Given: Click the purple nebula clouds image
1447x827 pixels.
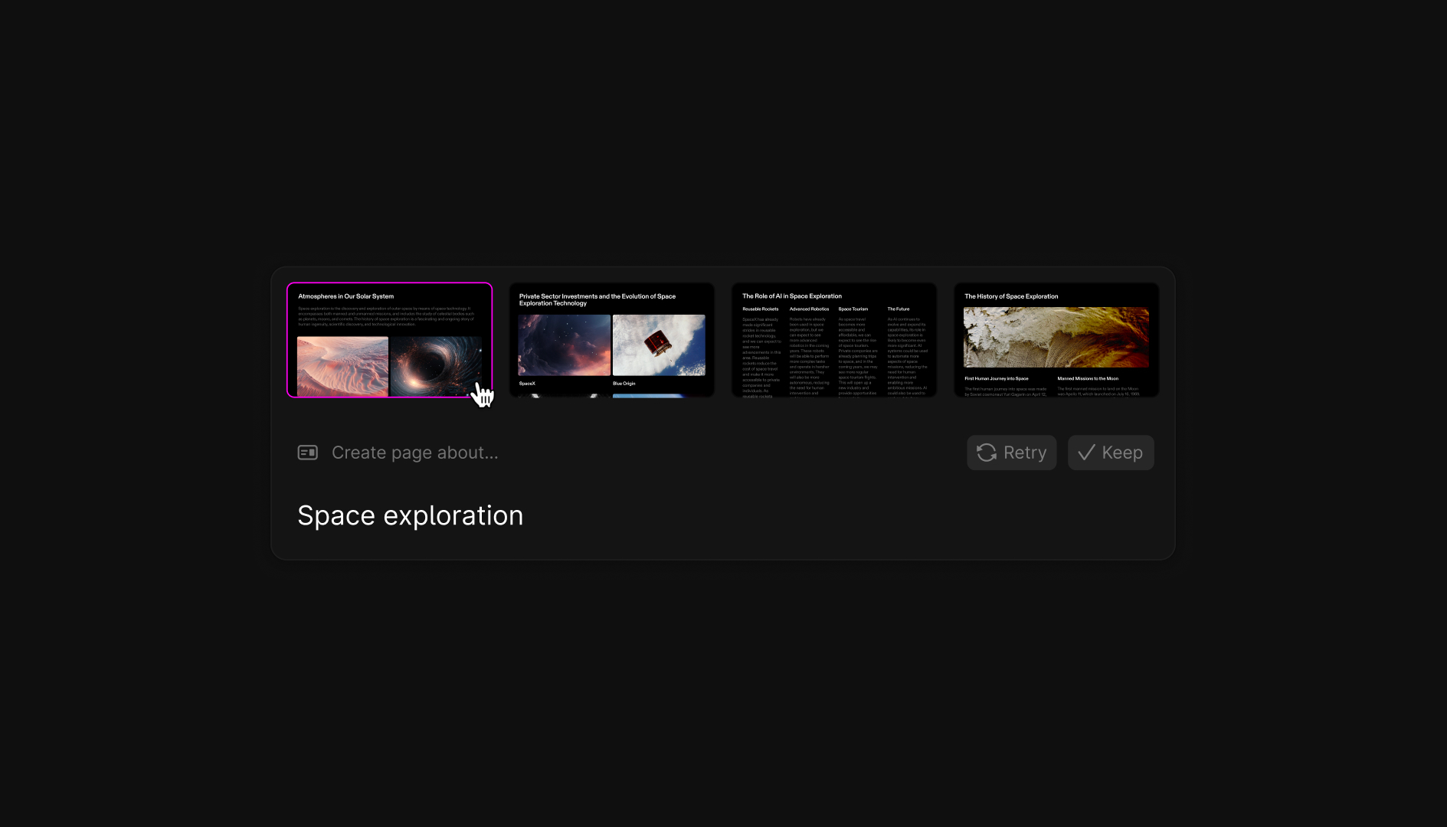Looking at the screenshot, I should click(564, 345).
